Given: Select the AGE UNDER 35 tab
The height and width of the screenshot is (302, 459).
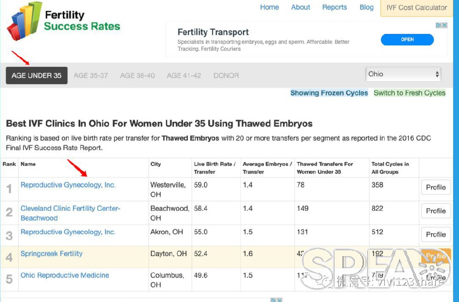Looking at the screenshot, I should coord(37,76).
